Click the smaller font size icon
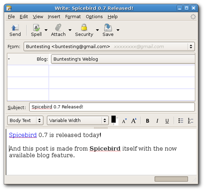The image size is (205, 191). [124, 121]
